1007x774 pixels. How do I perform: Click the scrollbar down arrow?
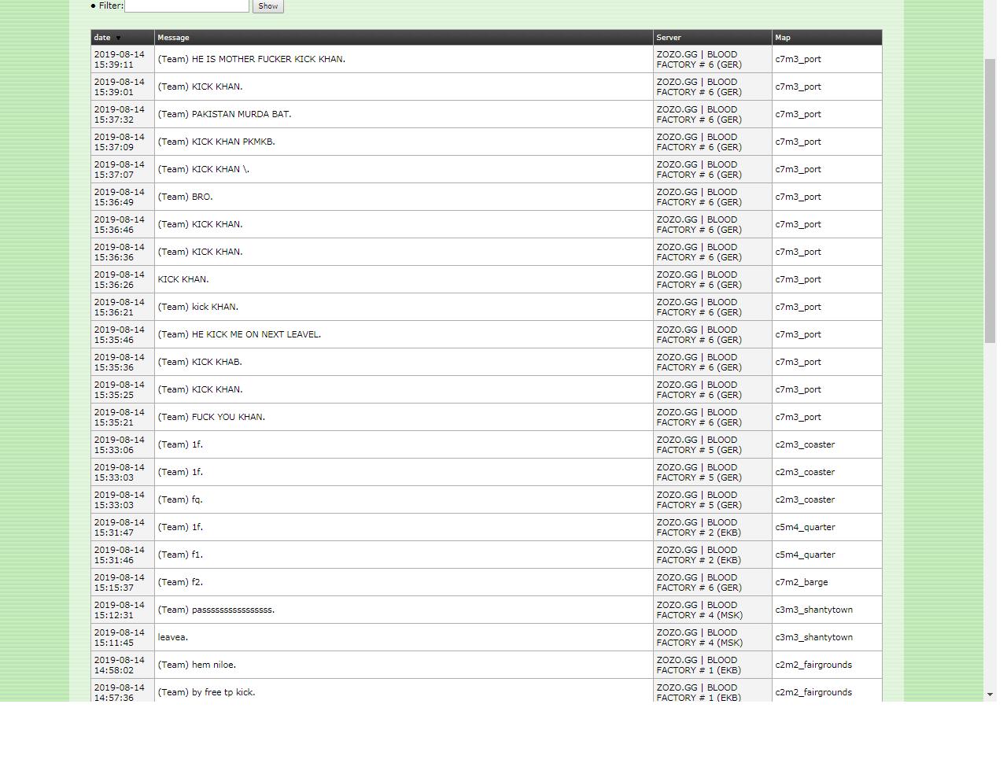990,695
